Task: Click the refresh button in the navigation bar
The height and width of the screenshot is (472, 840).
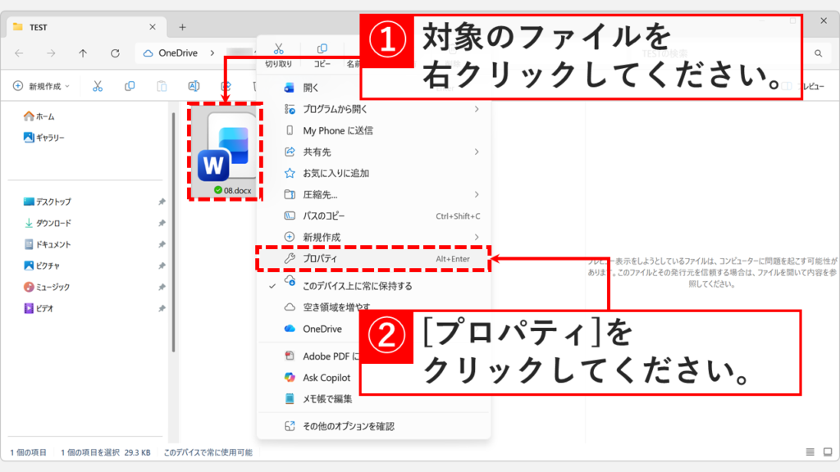Action: [x=115, y=53]
